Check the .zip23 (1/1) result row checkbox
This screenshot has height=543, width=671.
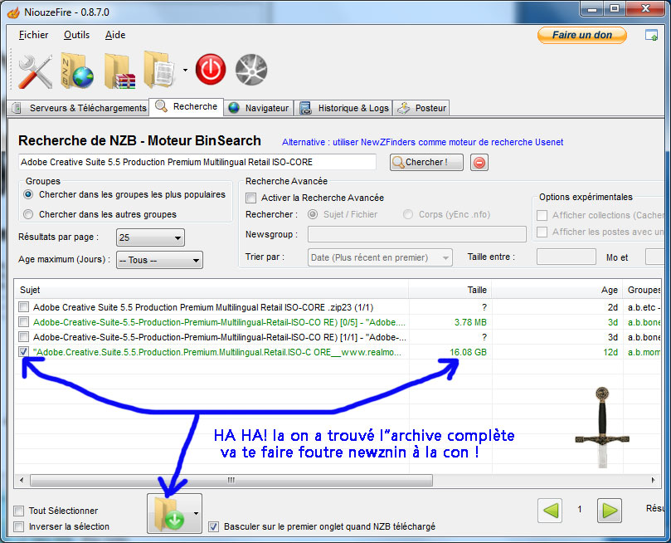(x=23, y=307)
